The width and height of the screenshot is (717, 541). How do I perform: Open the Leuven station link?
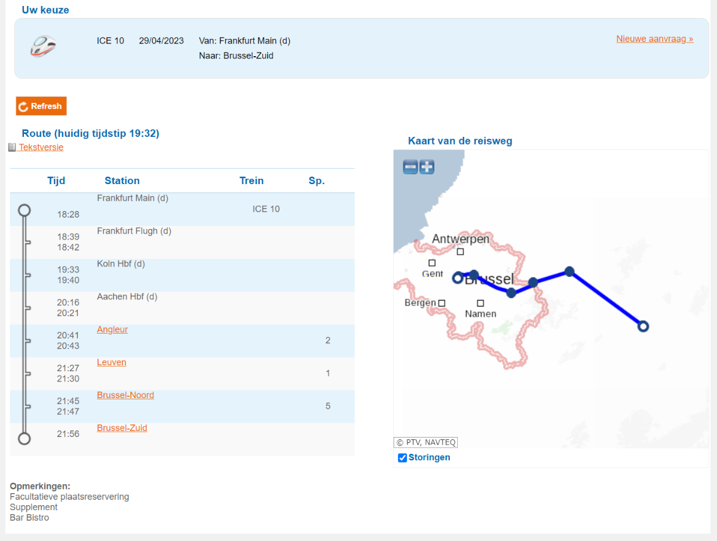click(x=112, y=362)
